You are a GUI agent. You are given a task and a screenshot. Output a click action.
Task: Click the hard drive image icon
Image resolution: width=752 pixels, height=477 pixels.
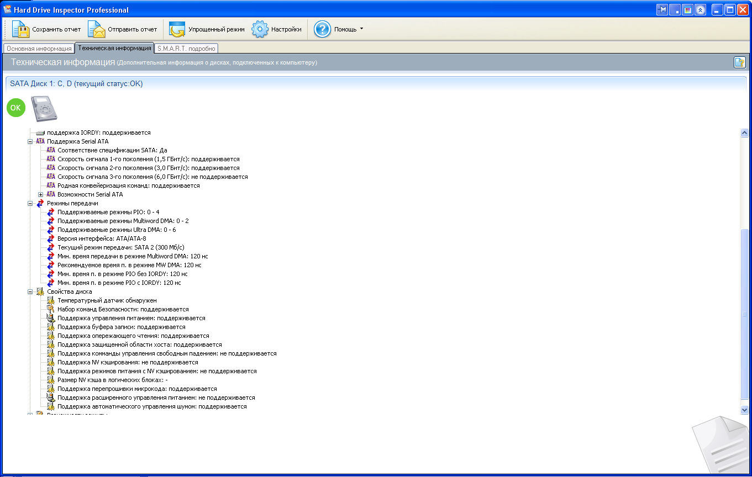coord(44,108)
